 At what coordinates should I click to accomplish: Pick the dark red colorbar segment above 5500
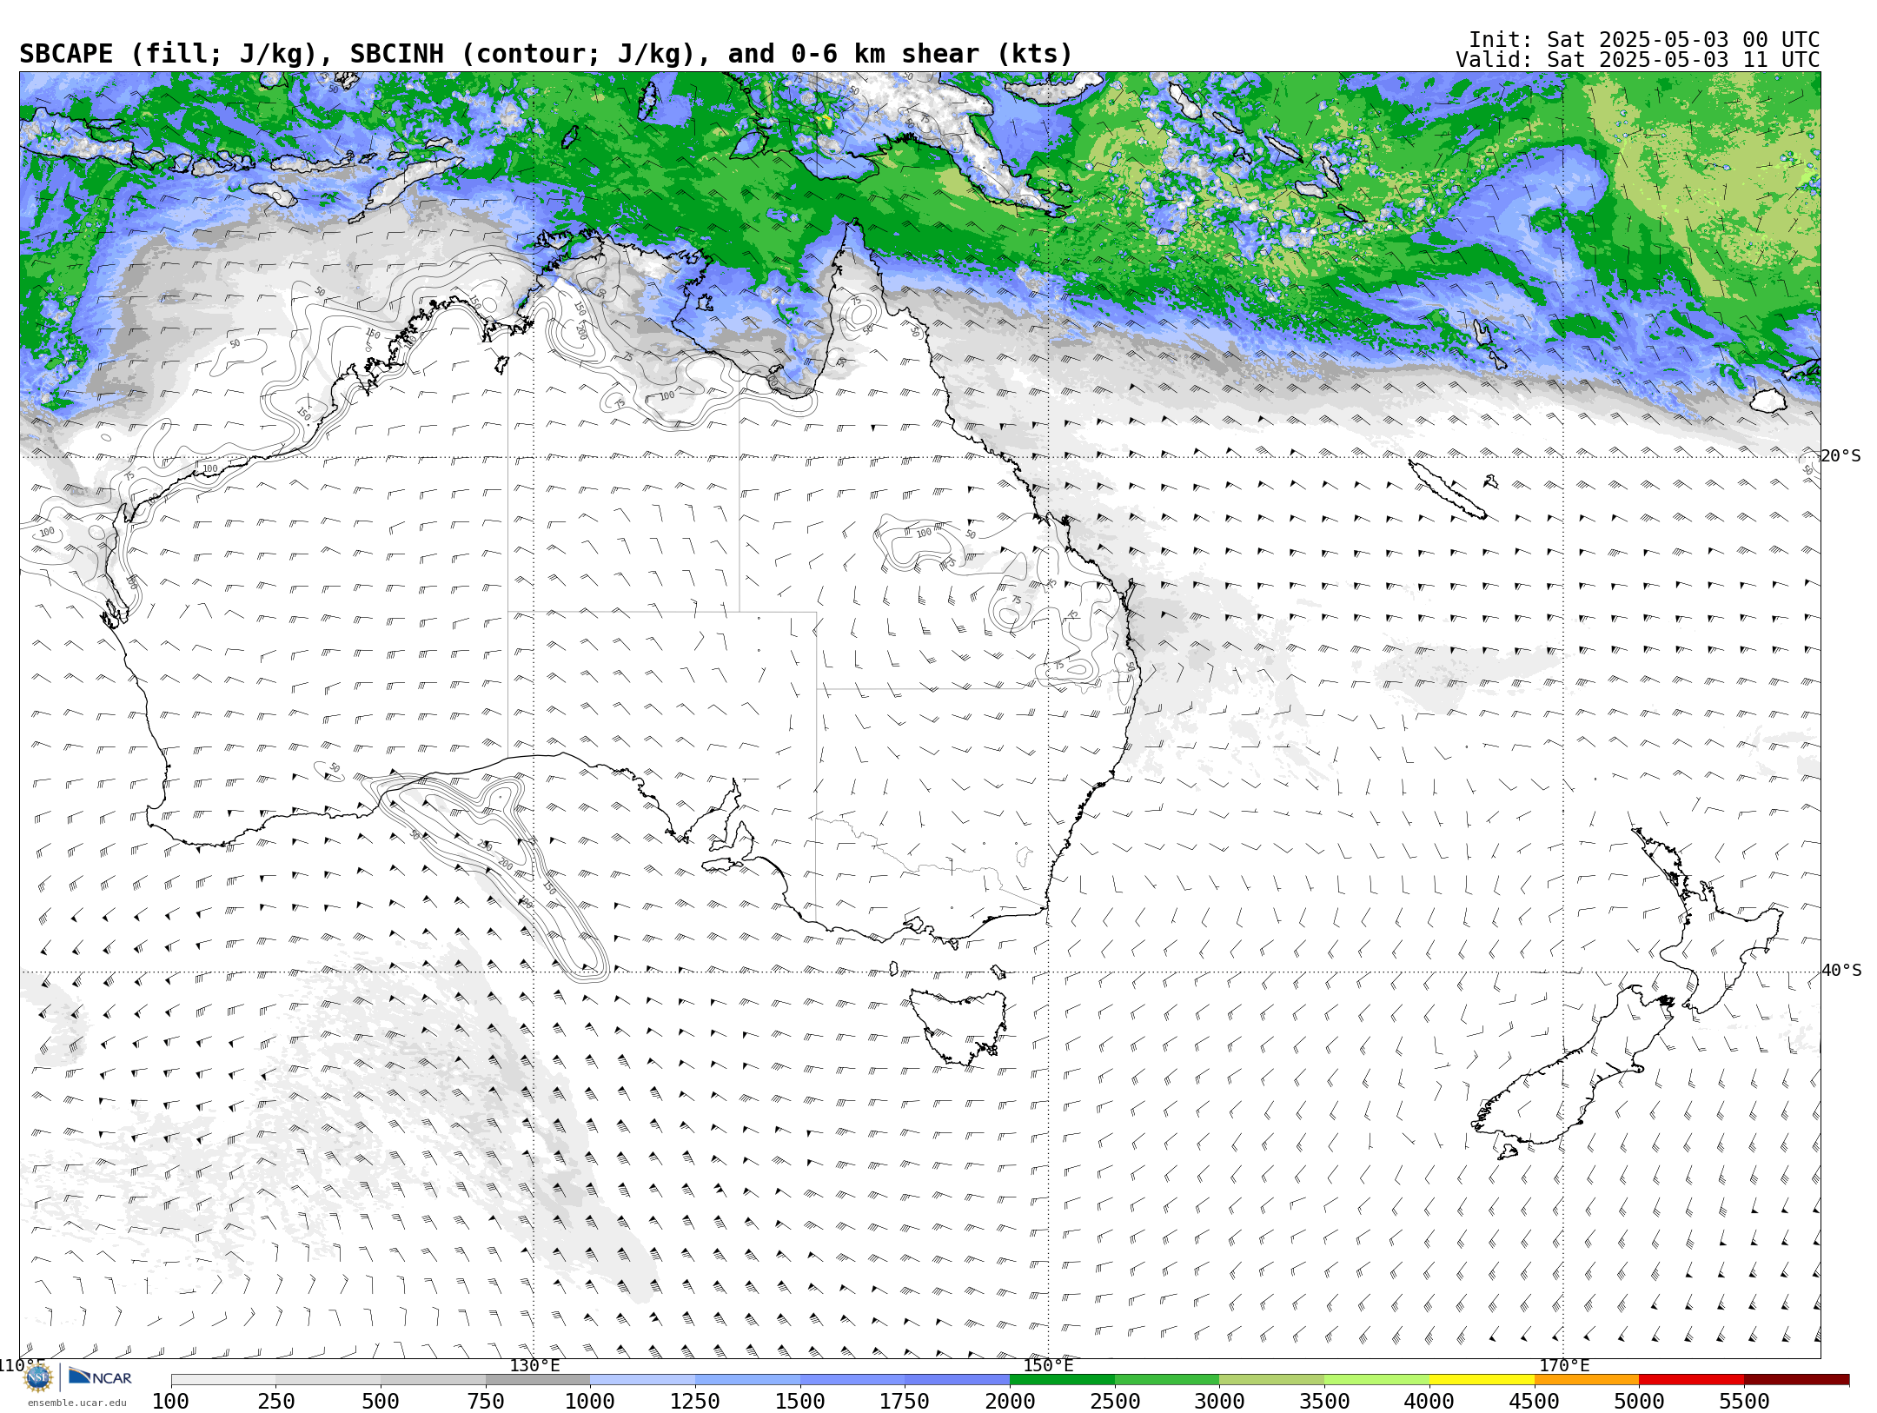point(1796,1379)
